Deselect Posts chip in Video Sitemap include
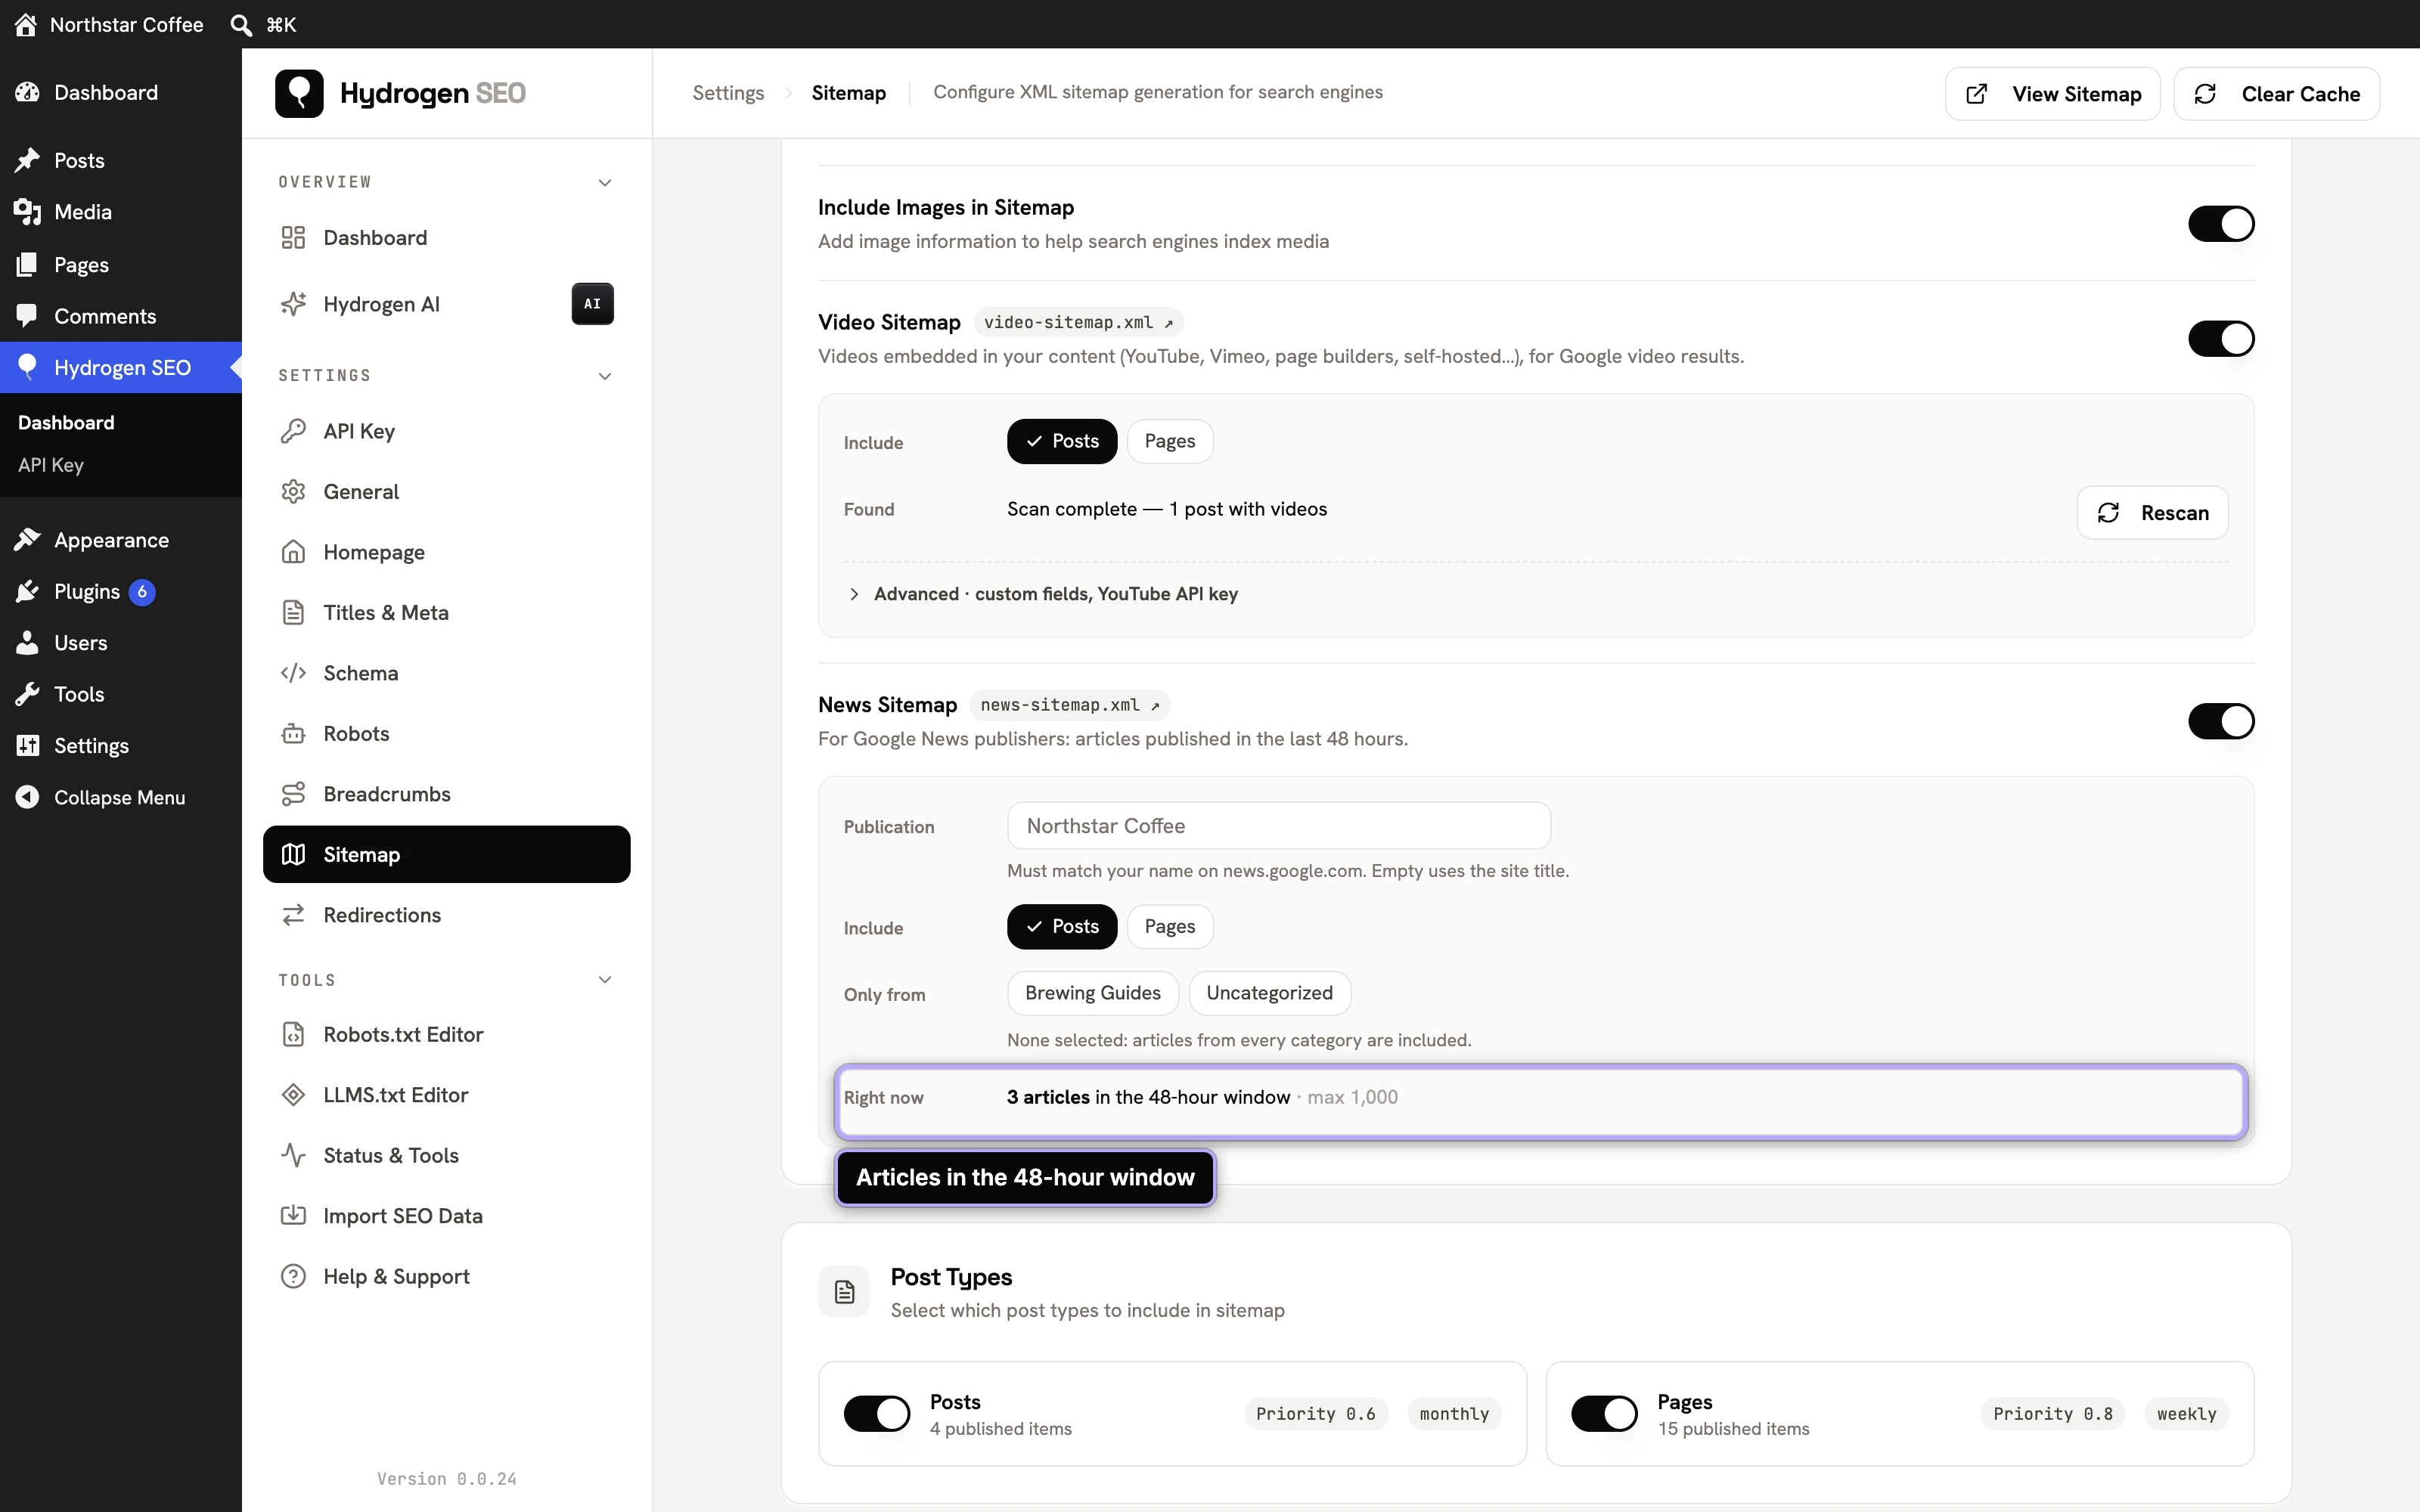Screen dimensions: 2420x1512 point(1062,441)
